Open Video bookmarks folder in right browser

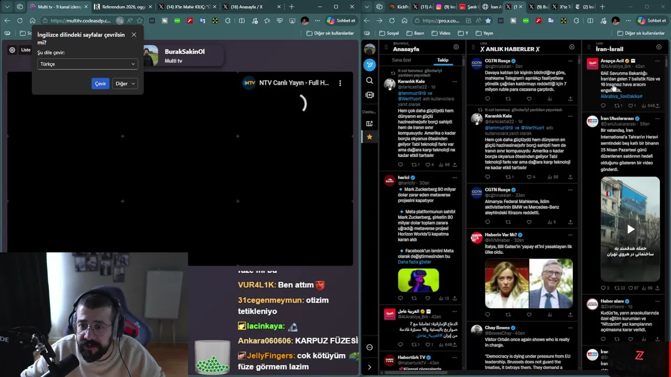pos(440,33)
